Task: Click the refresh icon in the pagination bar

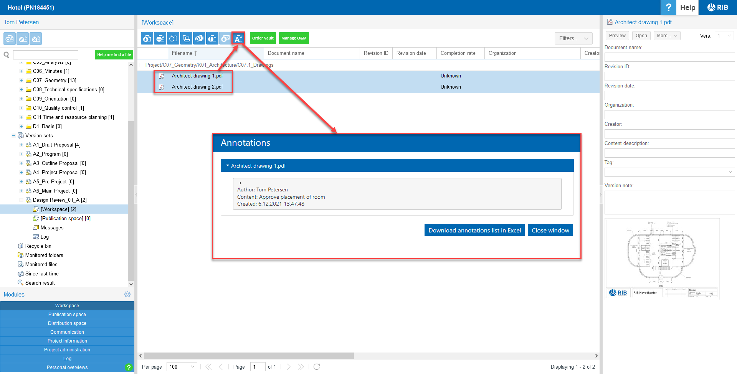Action: [317, 367]
